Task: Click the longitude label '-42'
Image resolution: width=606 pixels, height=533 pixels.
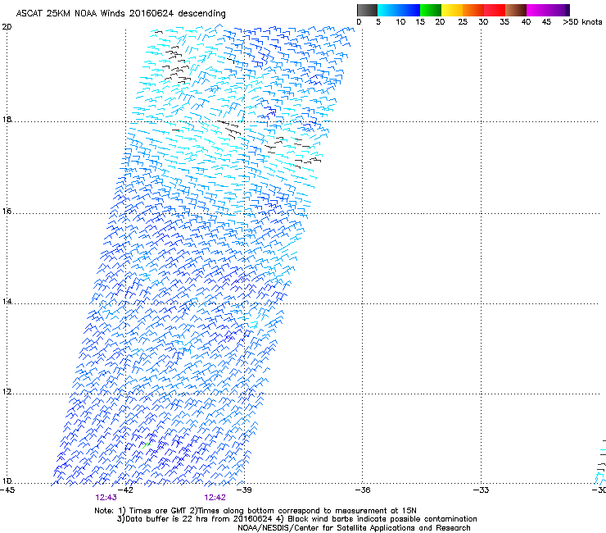Action: pyautogui.click(x=125, y=490)
